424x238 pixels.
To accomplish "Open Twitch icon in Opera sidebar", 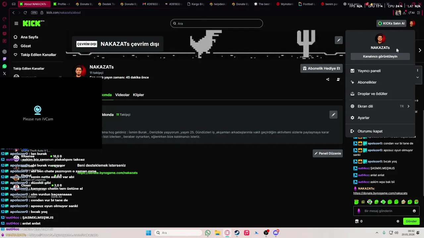I will pos(4,59).
